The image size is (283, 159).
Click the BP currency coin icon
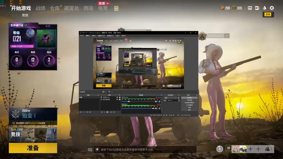223,8
